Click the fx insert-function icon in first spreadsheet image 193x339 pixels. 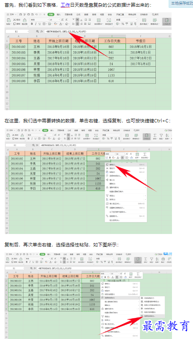pyautogui.click(x=42, y=31)
